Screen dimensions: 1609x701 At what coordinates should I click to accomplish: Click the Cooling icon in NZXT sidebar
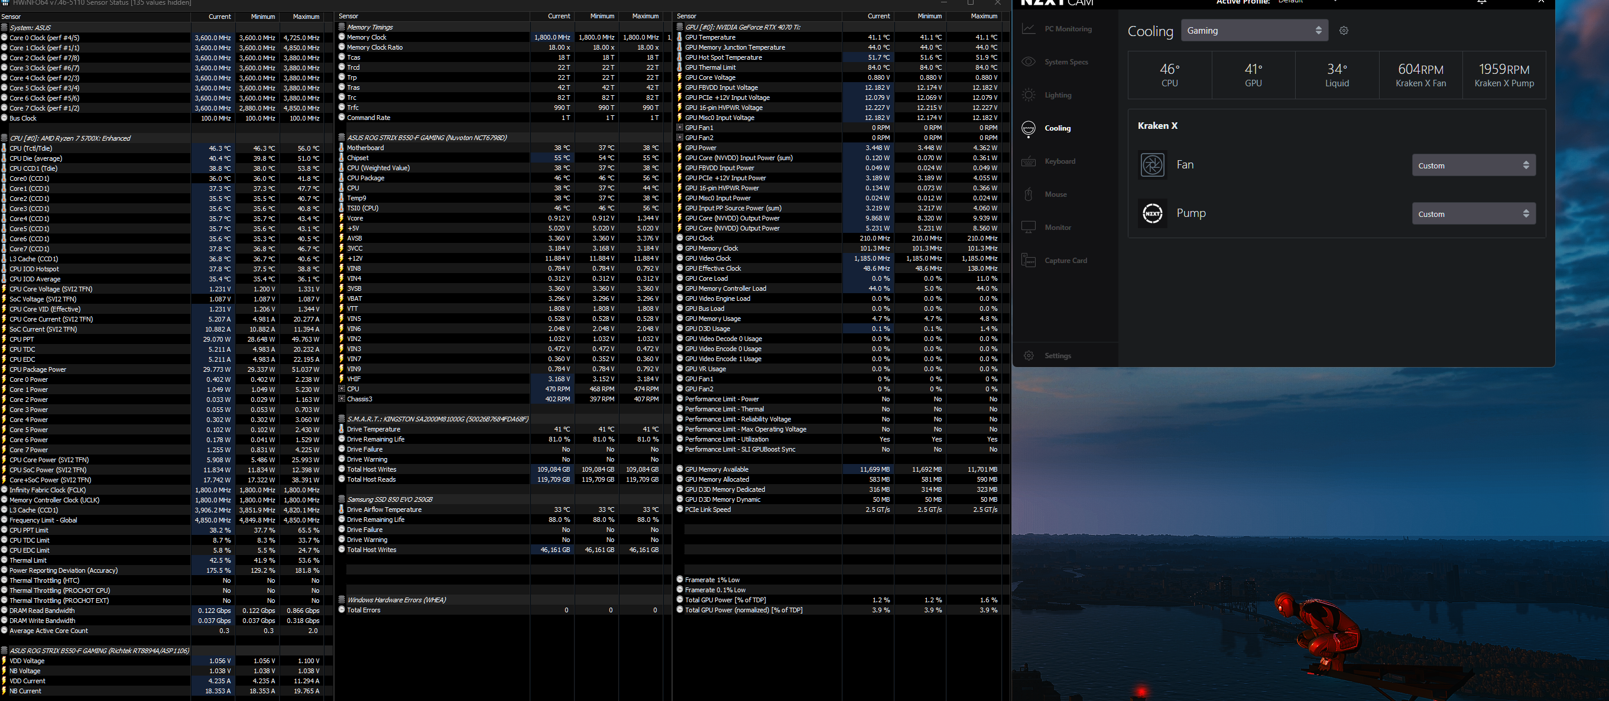coord(1029,128)
